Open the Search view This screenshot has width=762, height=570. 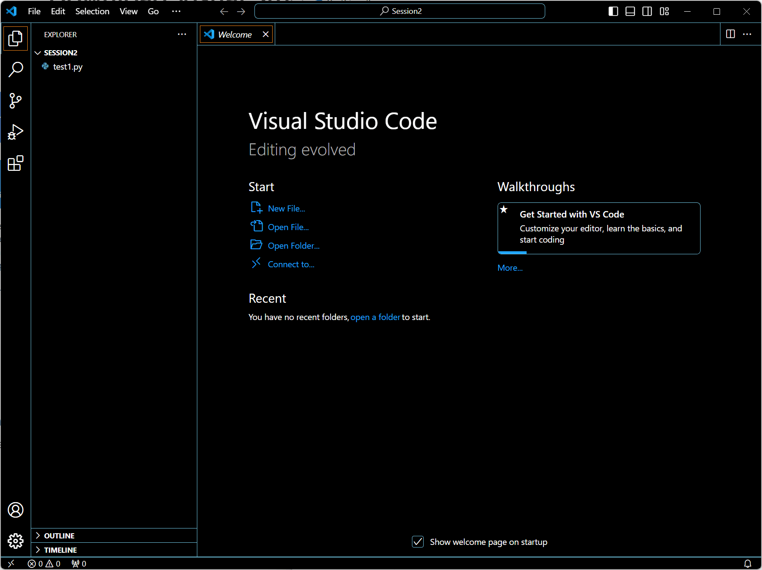16,70
